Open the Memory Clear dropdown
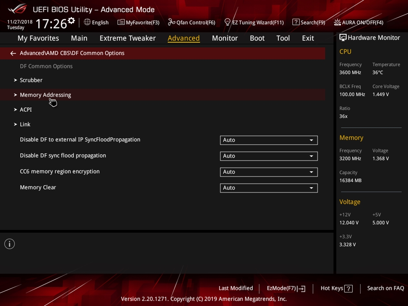The width and height of the screenshot is (408, 306). [x=269, y=188]
